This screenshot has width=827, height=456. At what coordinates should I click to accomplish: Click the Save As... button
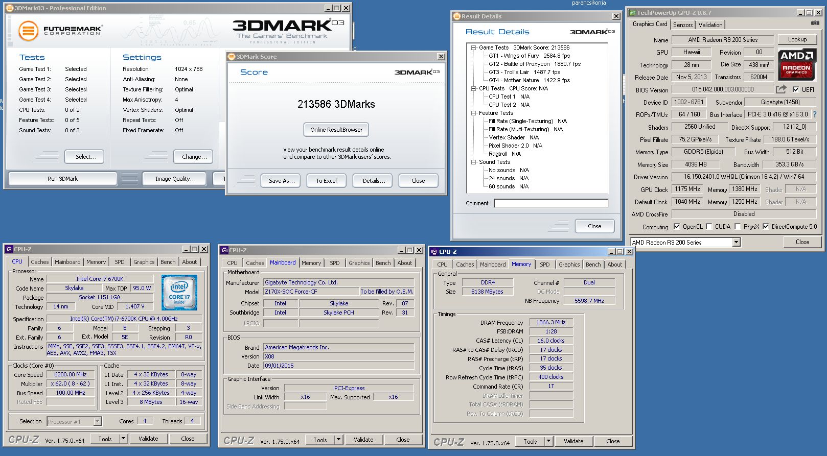pos(282,181)
